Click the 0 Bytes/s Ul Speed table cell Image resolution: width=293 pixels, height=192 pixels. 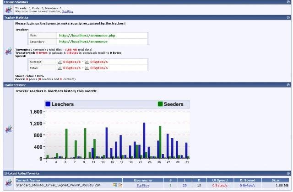(x=220, y=186)
